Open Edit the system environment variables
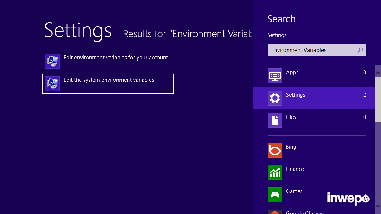The image size is (381, 214). [x=109, y=80]
